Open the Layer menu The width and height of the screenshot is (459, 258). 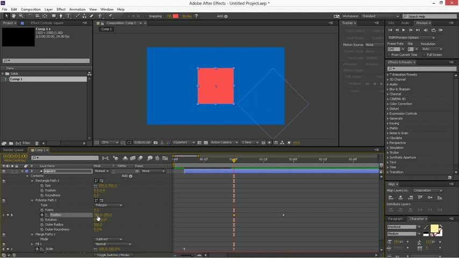point(48,9)
